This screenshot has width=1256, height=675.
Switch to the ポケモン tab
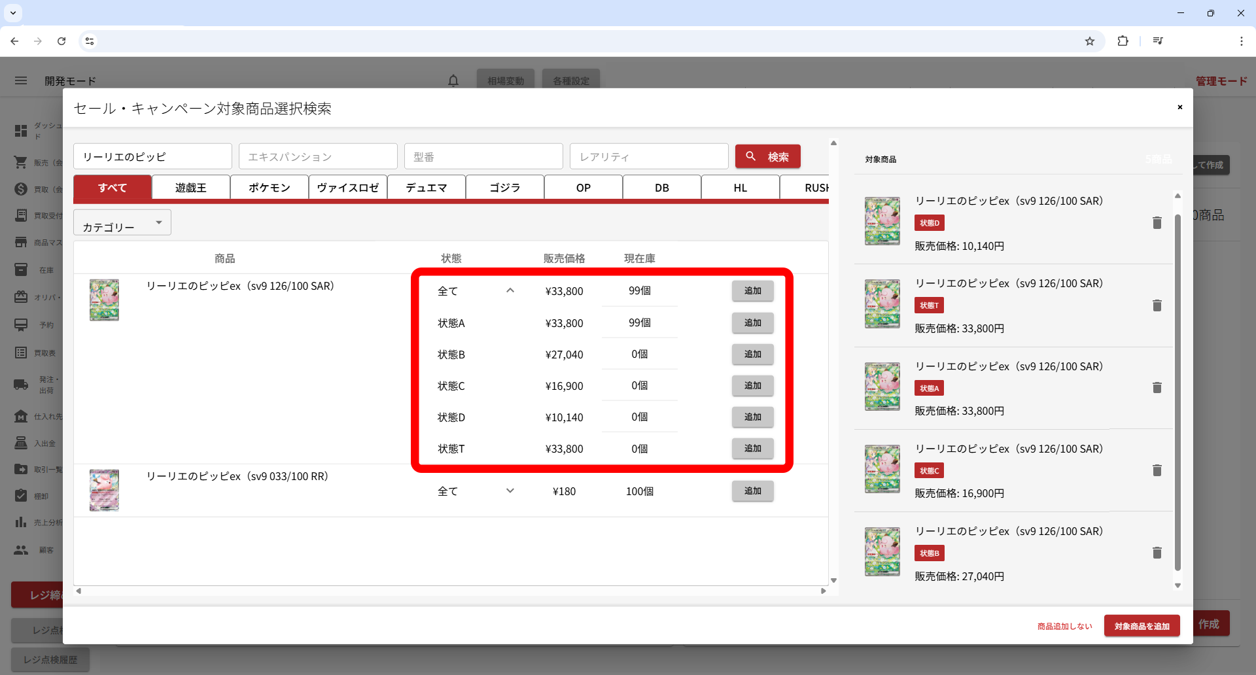tap(269, 188)
